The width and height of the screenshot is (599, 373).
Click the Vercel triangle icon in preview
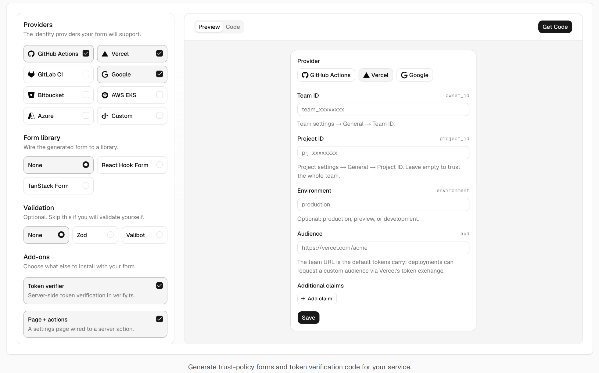coord(366,75)
